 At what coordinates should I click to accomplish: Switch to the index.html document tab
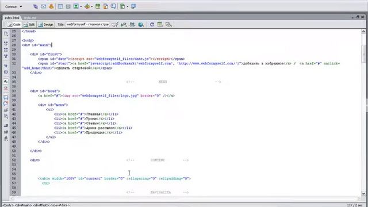pyautogui.click(x=12, y=18)
